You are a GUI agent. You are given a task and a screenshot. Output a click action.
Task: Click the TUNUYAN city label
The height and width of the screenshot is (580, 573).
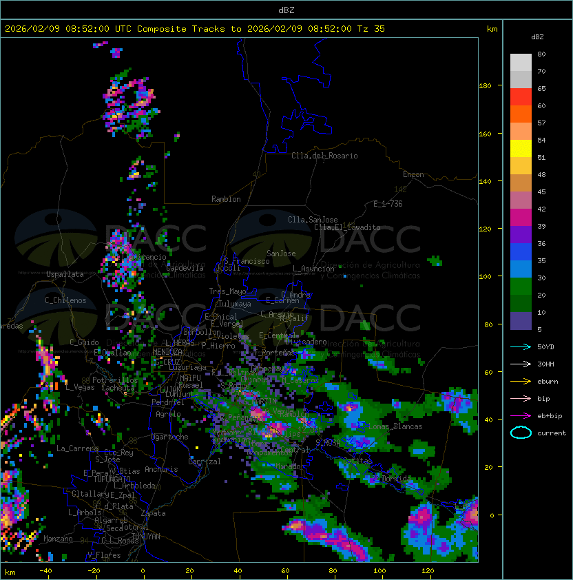point(146,536)
